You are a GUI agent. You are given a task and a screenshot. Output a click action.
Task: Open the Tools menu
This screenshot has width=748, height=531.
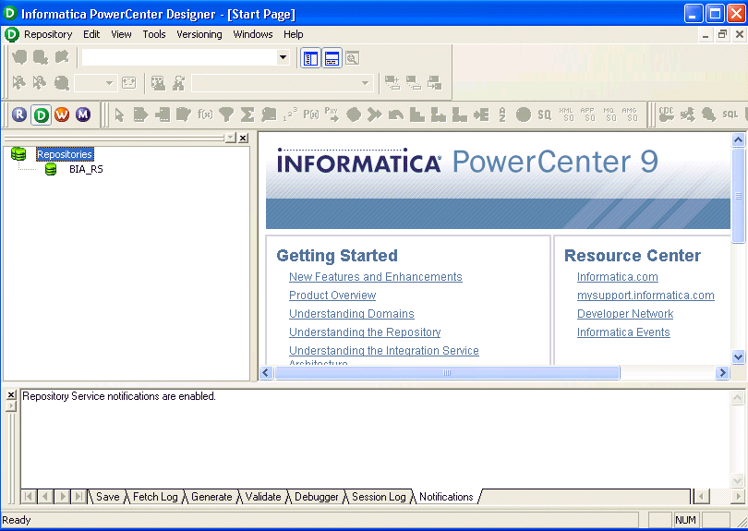154,34
